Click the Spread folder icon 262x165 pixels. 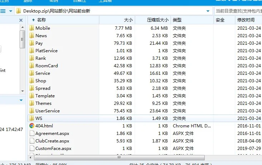[31, 88]
